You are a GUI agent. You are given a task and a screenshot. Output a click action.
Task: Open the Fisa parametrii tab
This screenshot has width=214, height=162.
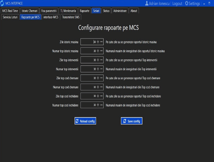click(49, 11)
